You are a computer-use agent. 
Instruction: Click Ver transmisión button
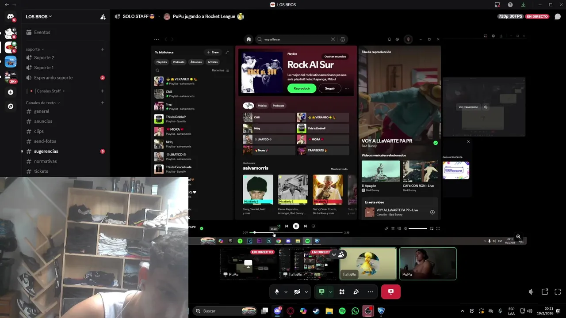coord(468,107)
